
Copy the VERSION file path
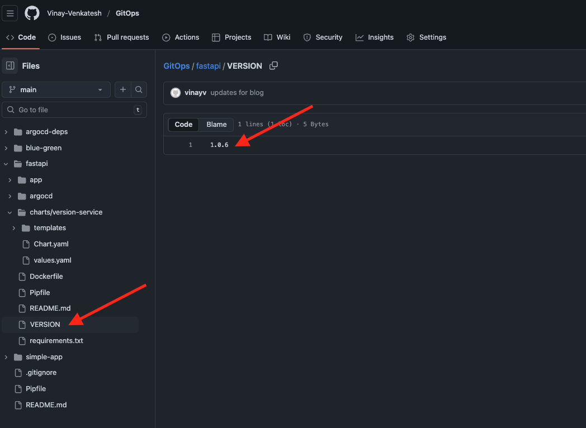273,66
